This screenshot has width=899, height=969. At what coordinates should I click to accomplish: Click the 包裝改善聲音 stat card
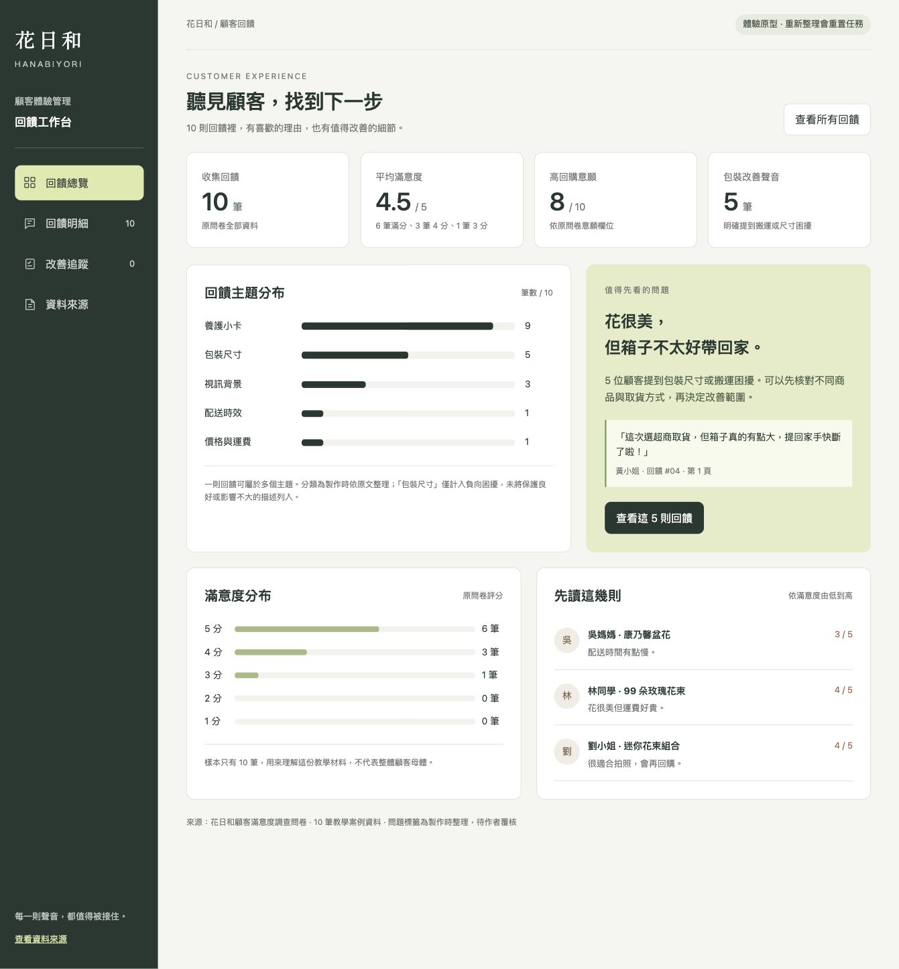pyautogui.click(x=789, y=200)
